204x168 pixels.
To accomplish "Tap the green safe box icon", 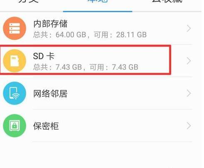I will 15,125.
